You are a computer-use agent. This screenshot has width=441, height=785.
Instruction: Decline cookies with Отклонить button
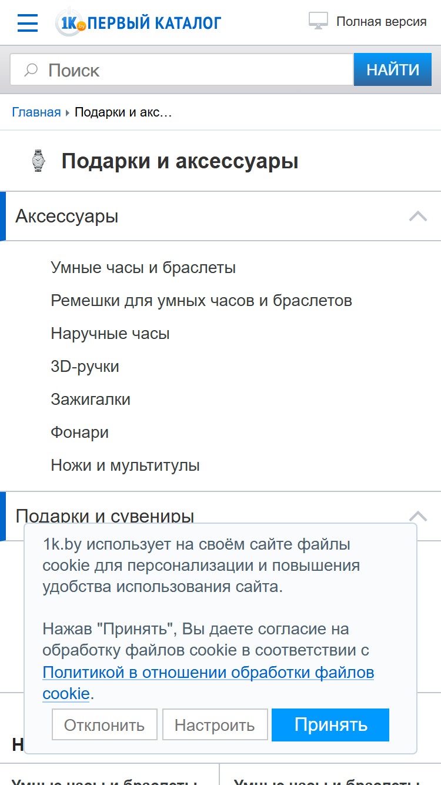point(105,725)
